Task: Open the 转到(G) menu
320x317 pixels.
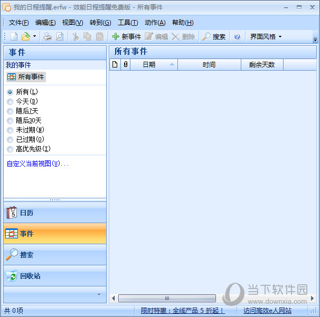Action: [100, 23]
